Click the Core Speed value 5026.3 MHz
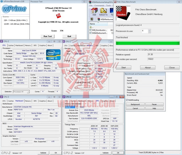182x155 pixels. pos(20,77)
